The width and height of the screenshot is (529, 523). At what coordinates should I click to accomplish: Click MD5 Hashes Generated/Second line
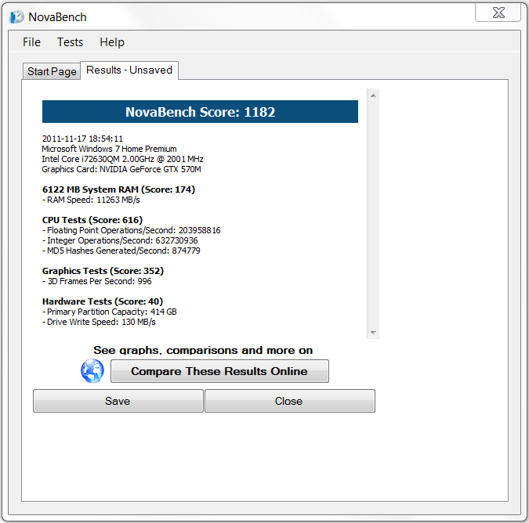[121, 251]
